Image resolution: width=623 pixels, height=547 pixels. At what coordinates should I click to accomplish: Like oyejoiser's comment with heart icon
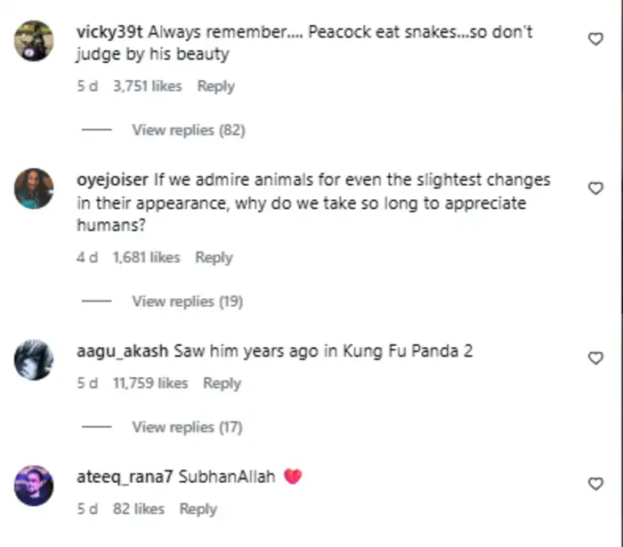tap(596, 188)
